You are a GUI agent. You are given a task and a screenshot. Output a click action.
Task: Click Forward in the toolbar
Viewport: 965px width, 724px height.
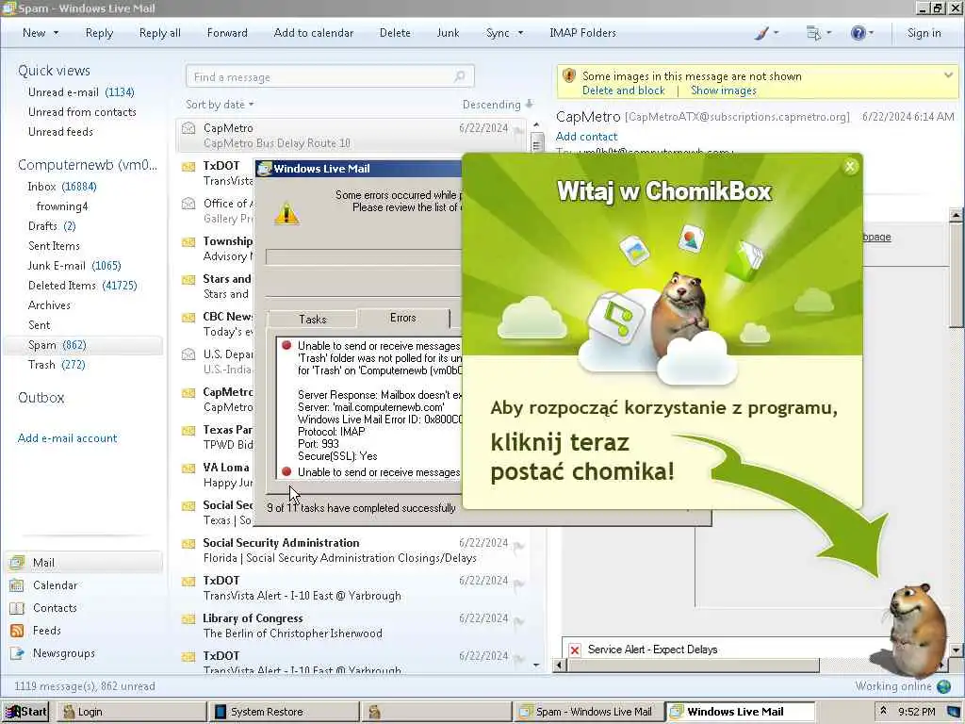click(x=227, y=33)
